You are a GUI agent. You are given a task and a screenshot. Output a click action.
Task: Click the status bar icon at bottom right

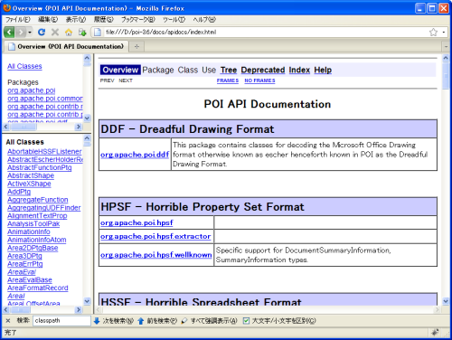(435, 333)
